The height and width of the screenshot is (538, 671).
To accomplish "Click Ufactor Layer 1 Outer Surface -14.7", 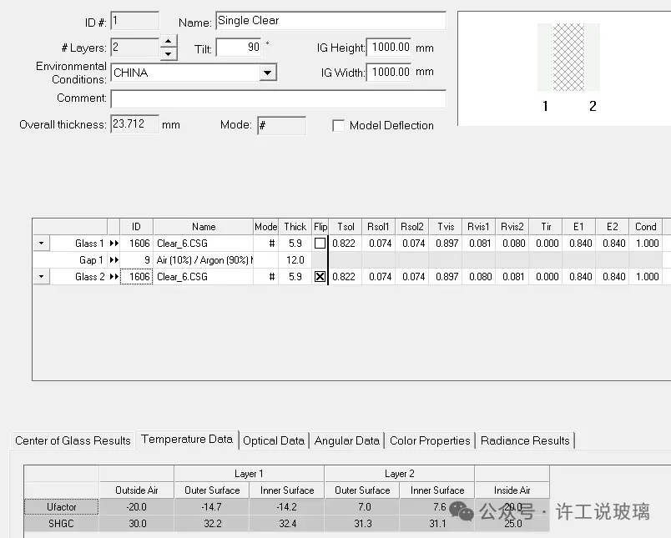I will point(212,507).
